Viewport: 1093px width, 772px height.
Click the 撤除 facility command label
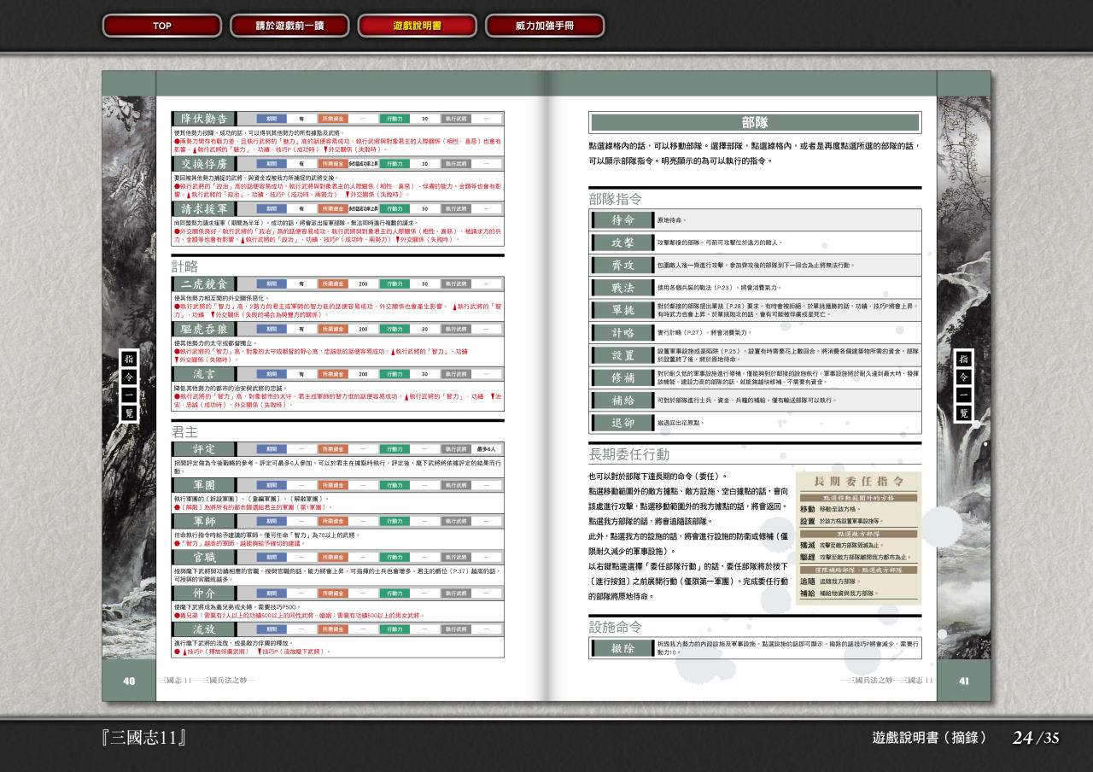pos(622,648)
